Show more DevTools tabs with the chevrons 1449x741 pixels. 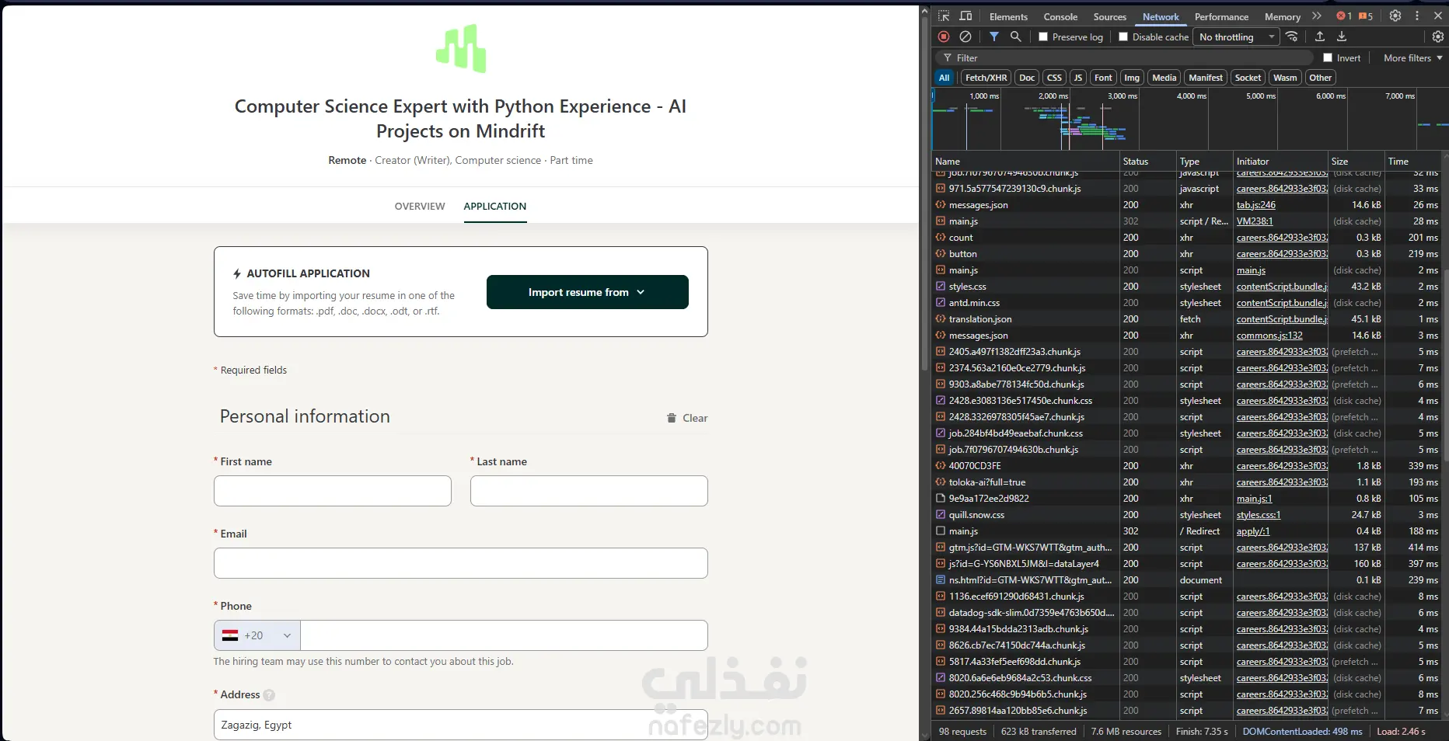(x=1316, y=16)
